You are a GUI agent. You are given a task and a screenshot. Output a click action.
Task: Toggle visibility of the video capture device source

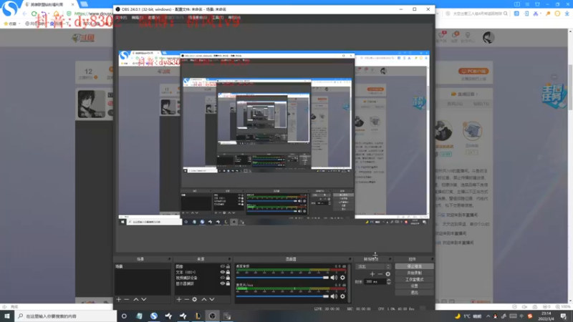point(222,278)
